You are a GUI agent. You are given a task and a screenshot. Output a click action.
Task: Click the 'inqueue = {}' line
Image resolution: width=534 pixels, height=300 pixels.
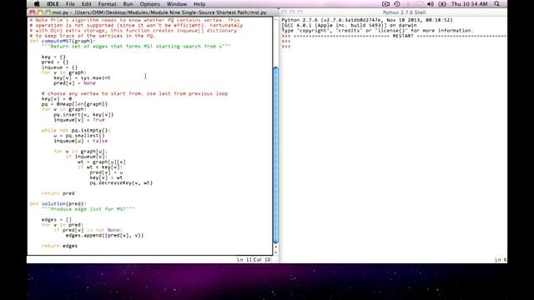59,67
